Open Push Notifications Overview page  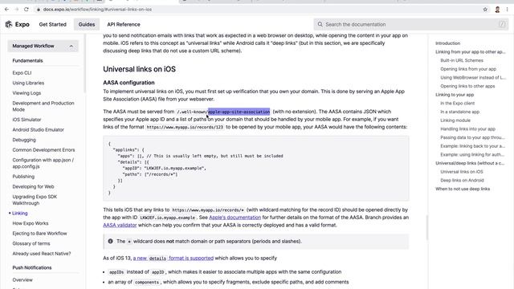[x=22, y=280]
